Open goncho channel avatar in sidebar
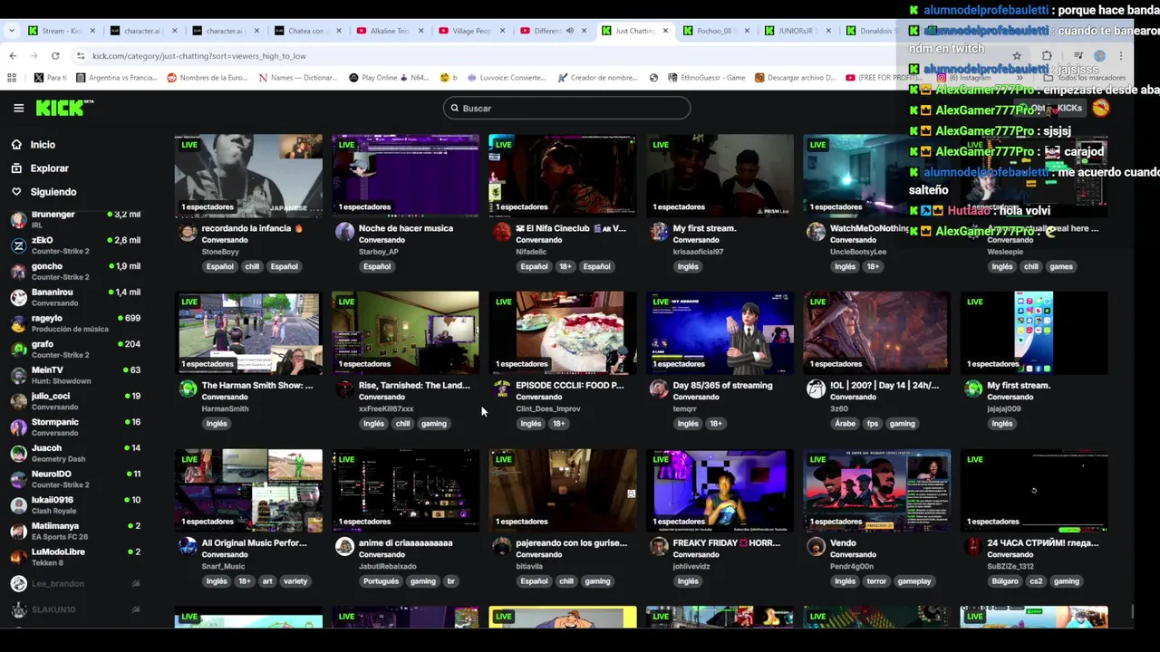This screenshot has height=652, width=1160. pos(18,272)
